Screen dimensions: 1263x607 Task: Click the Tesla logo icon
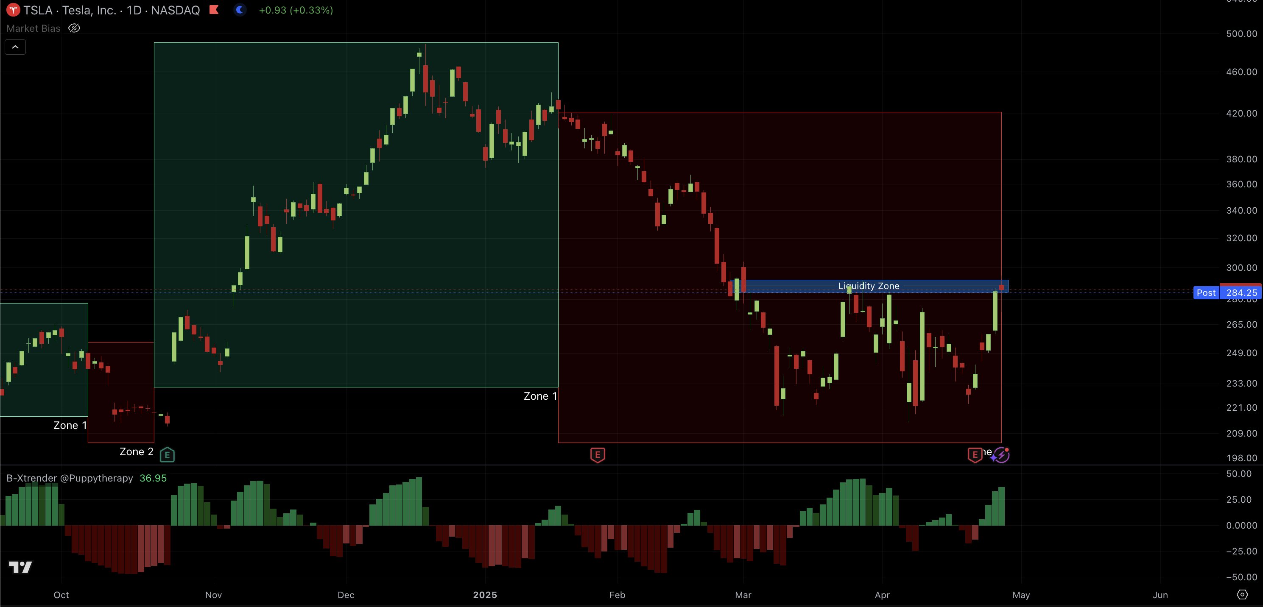[13, 10]
